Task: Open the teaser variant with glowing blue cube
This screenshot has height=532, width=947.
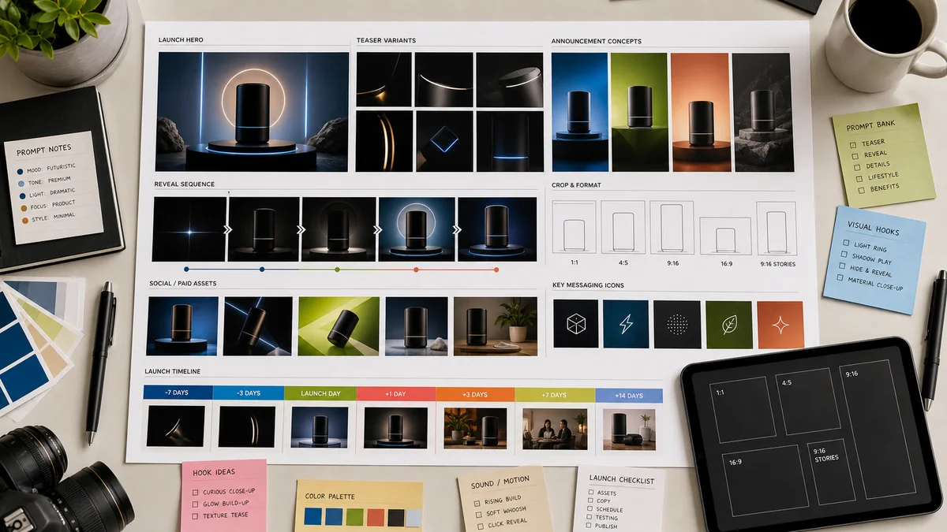Action: click(444, 140)
